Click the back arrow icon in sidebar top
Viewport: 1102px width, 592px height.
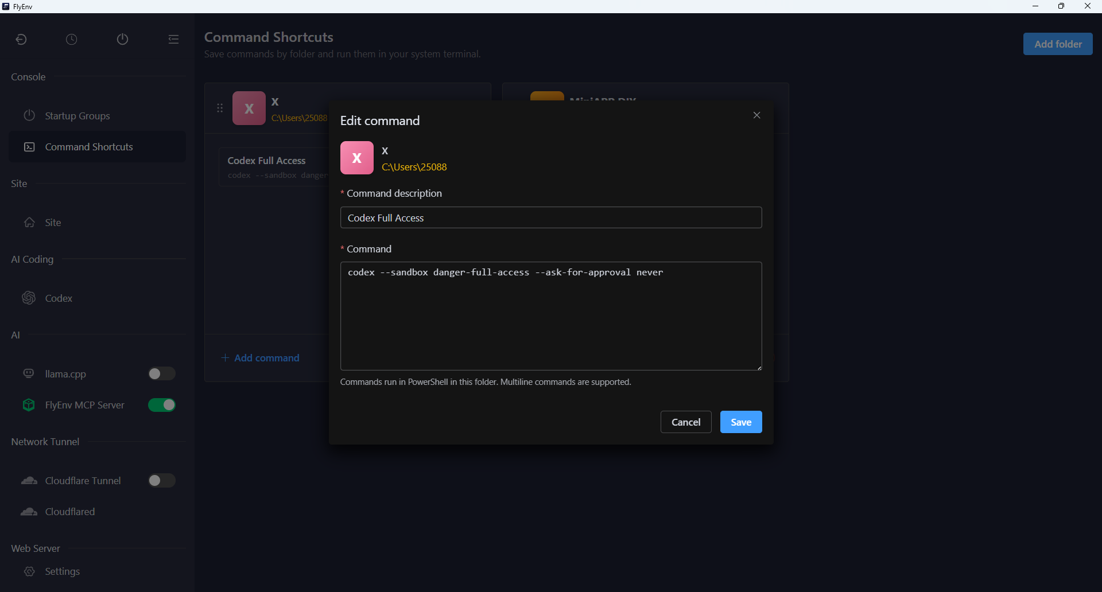pos(21,39)
